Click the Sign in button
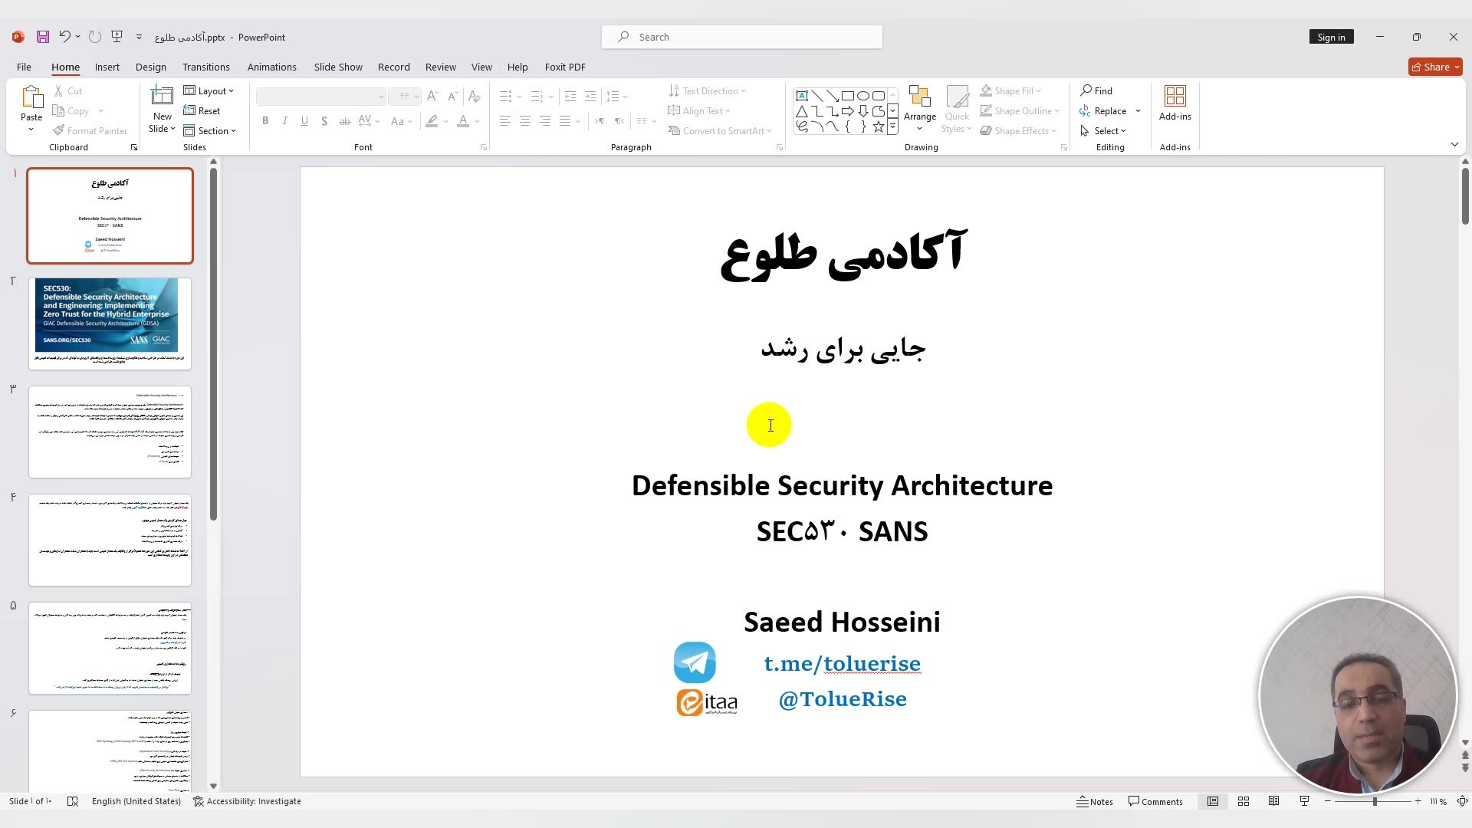Image resolution: width=1472 pixels, height=828 pixels. tap(1331, 37)
